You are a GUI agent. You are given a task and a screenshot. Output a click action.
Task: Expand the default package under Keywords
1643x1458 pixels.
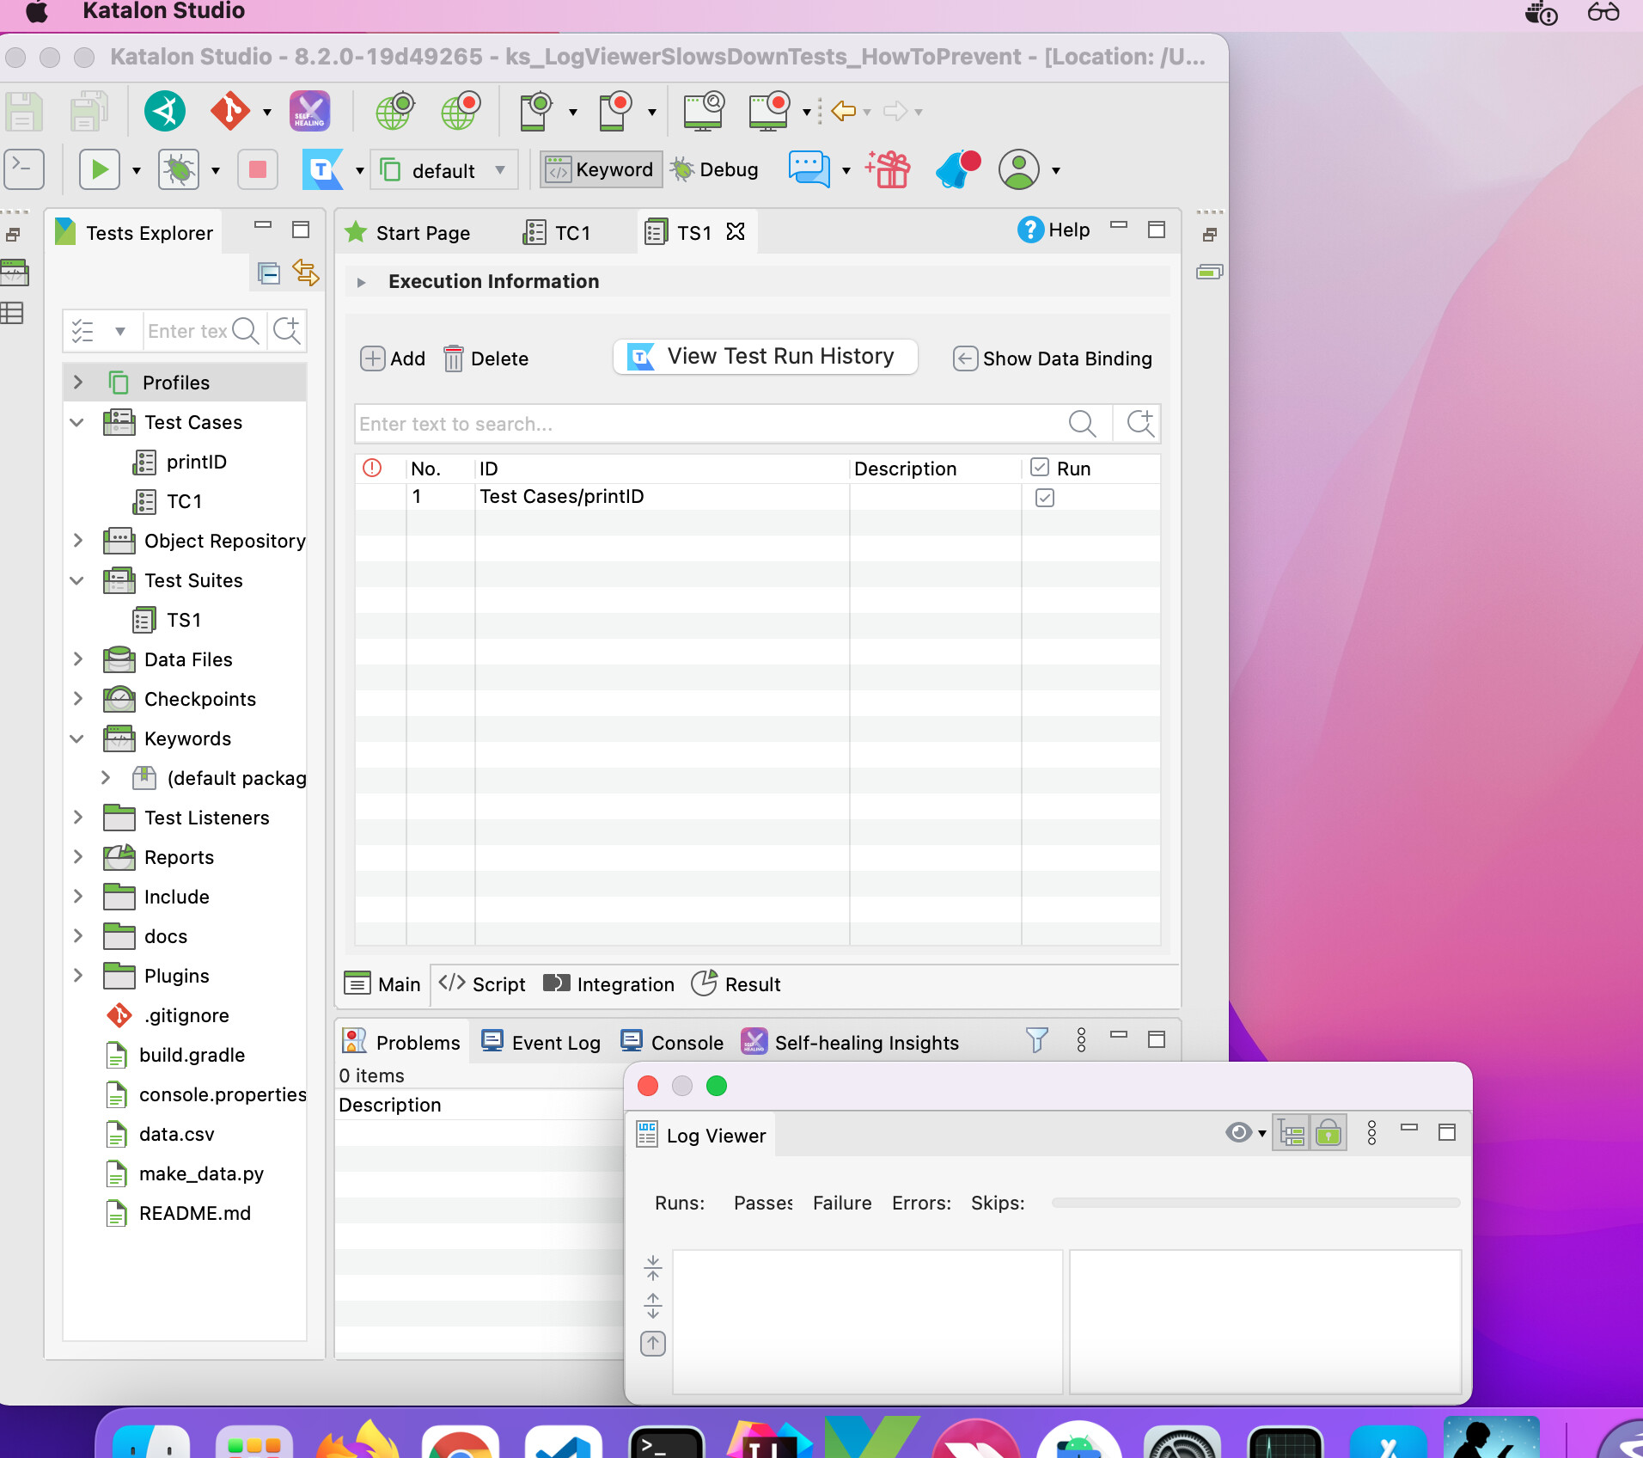pyautogui.click(x=106, y=777)
